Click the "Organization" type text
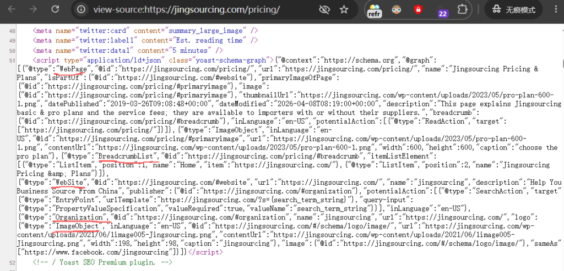This screenshot has width=564, height=271. [79, 218]
